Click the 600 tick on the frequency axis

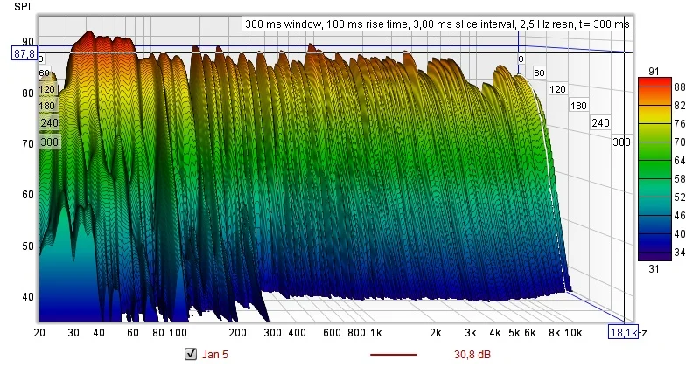click(x=332, y=333)
